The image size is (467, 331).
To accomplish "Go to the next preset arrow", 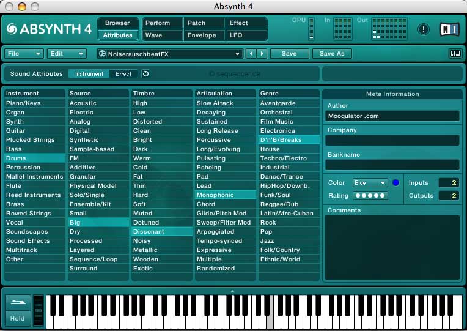I will point(262,54).
